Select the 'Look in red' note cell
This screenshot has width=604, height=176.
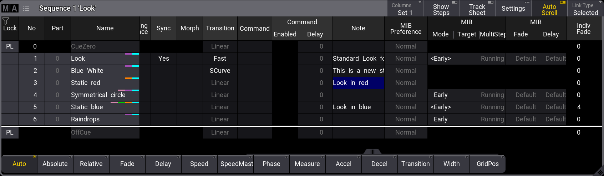pyautogui.click(x=358, y=83)
